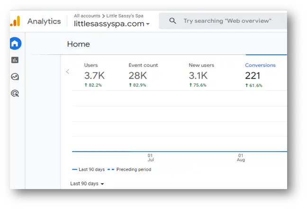
Task: Open the Explore sidebar icon
Action: [x=15, y=77]
